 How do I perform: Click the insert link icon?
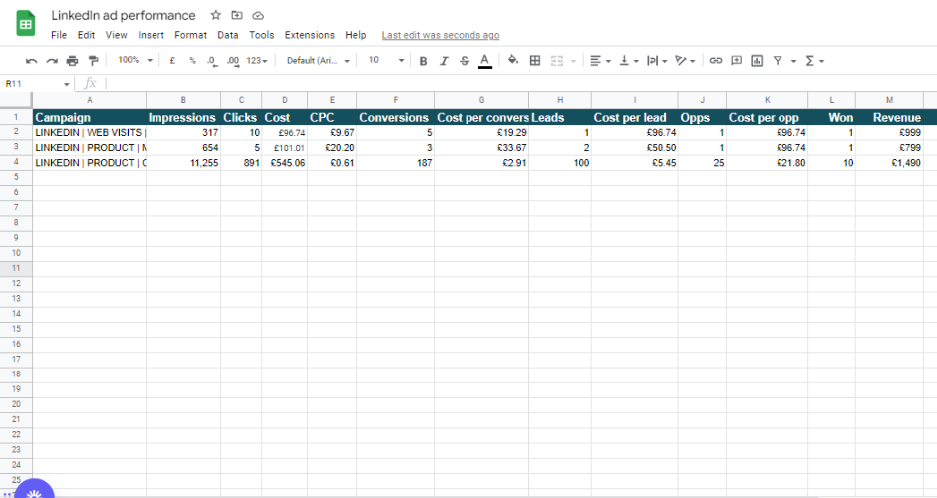(715, 61)
